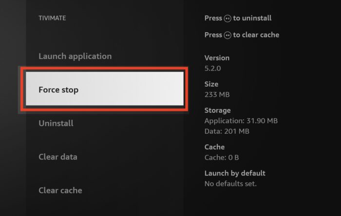341x216 pixels.
Task: Click the Storage heading
Action: point(217,110)
